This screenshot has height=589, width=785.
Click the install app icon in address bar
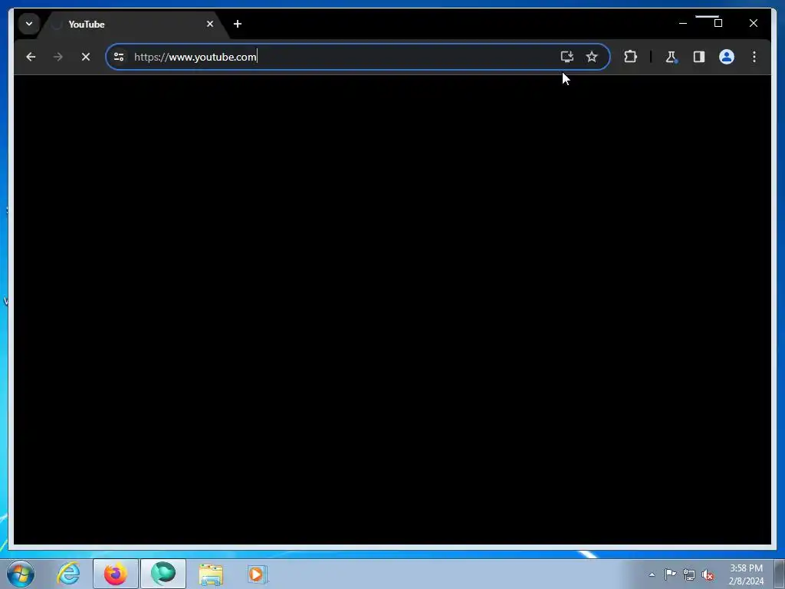coord(567,57)
